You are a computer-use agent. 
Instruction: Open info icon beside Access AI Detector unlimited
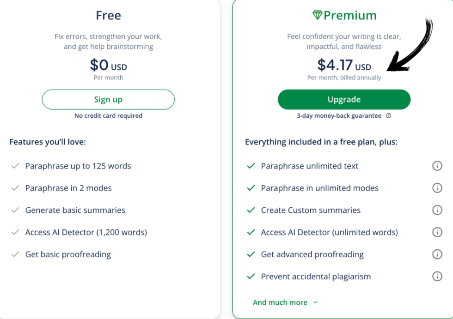click(x=437, y=232)
